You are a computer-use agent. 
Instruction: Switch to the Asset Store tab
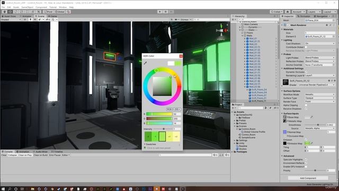[x=9, y=16]
